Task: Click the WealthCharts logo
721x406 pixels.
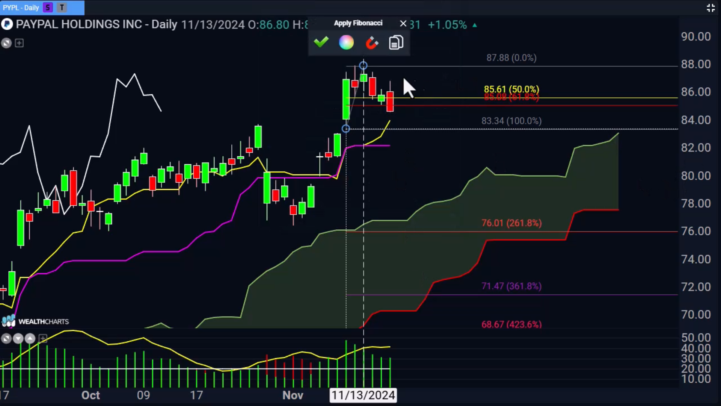Action: pos(35,321)
